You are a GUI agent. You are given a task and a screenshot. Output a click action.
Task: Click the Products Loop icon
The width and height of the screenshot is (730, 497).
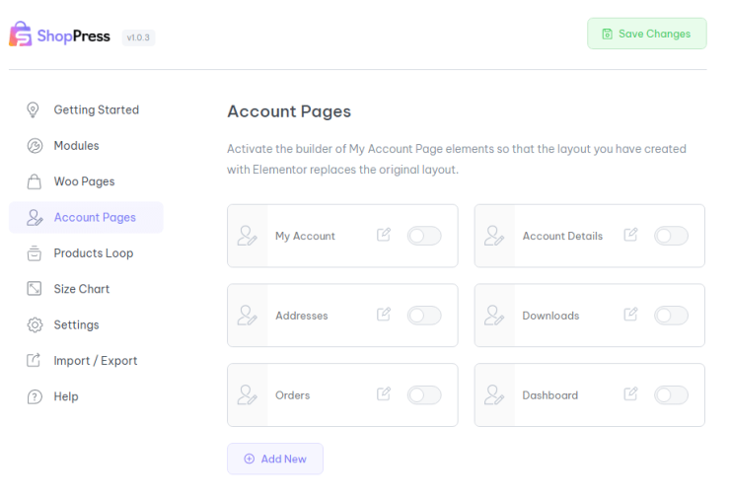coord(34,253)
